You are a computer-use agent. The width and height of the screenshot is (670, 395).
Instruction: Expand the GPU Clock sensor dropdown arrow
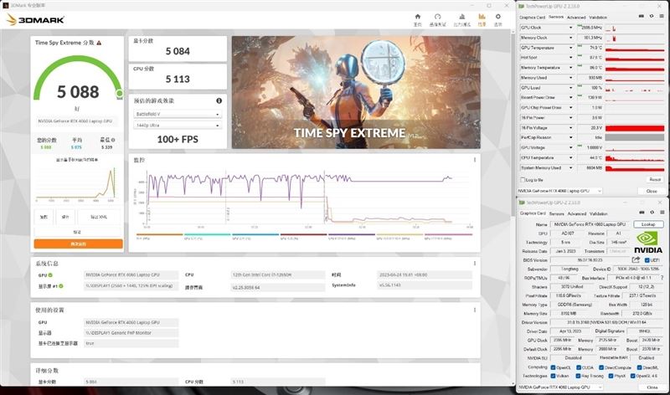(x=570, y=28)
